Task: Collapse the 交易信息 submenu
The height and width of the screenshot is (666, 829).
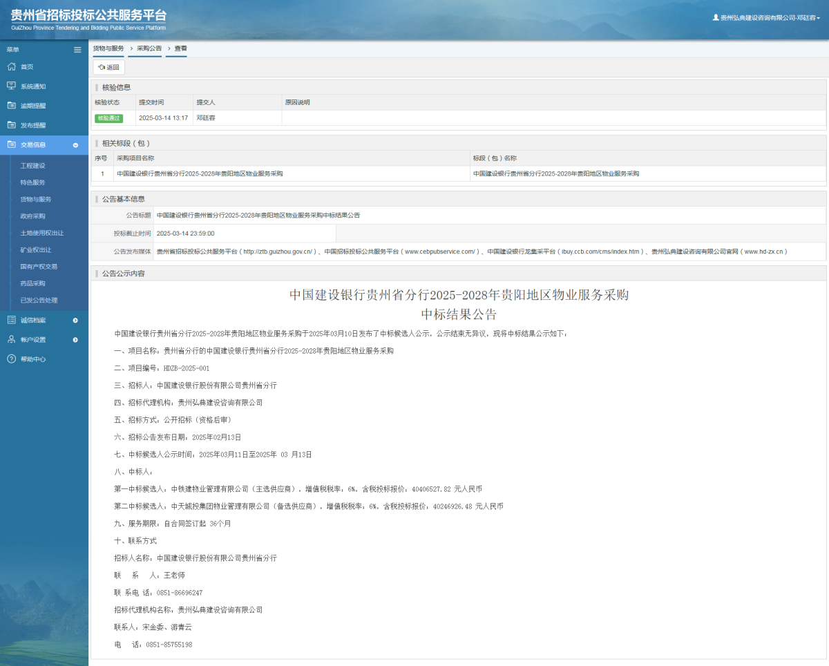Action: point(76,144)
